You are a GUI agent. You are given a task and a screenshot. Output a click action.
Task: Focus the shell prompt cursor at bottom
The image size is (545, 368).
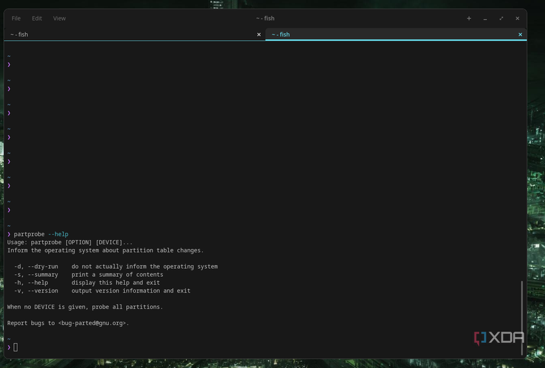[x=15, y=348]
